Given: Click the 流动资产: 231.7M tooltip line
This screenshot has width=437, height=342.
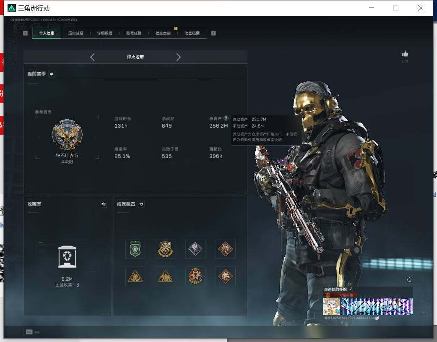Looking at the screenshot, I should tap(250, 120).
